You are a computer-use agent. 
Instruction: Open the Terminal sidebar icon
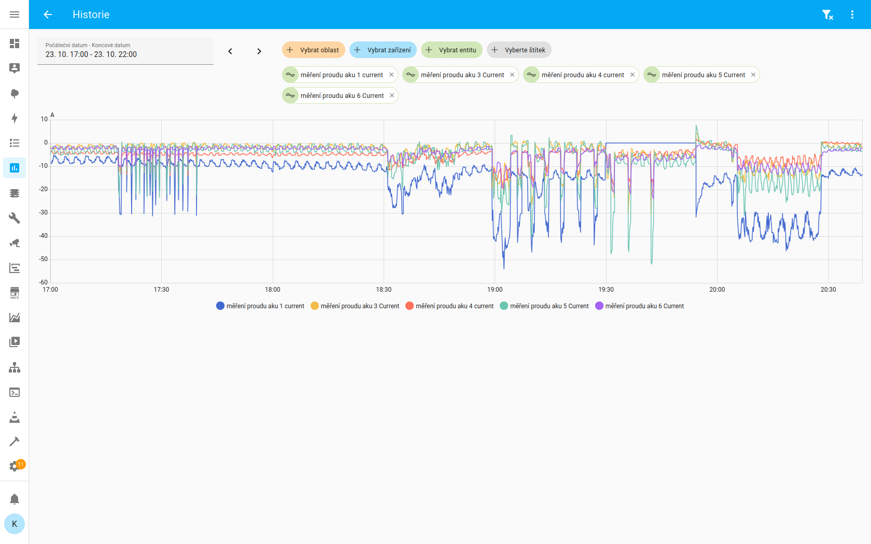click(x=15, y=393)
